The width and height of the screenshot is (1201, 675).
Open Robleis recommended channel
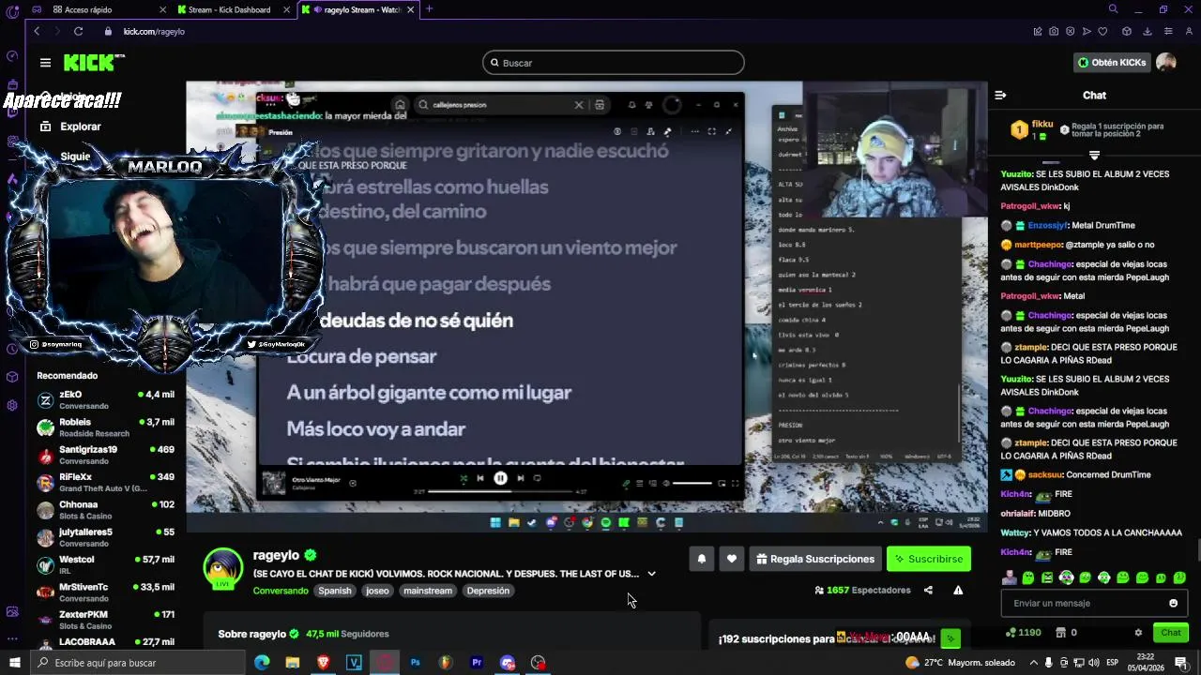pos(105,427)
